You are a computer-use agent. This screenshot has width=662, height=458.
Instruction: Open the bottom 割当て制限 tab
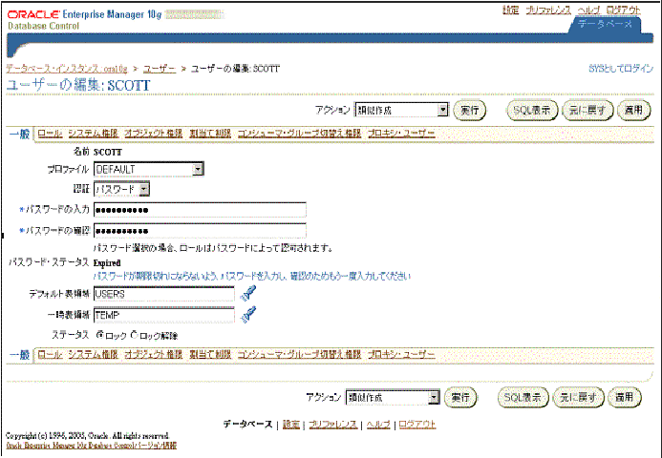[210, 354]
